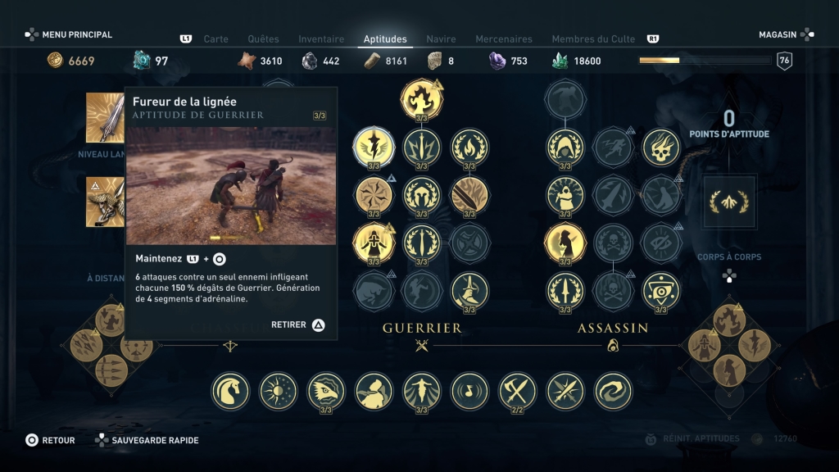Click the Fureur de la lignée preview thumbnail
This screenshot has width=839, height=472.
[231, 186]
